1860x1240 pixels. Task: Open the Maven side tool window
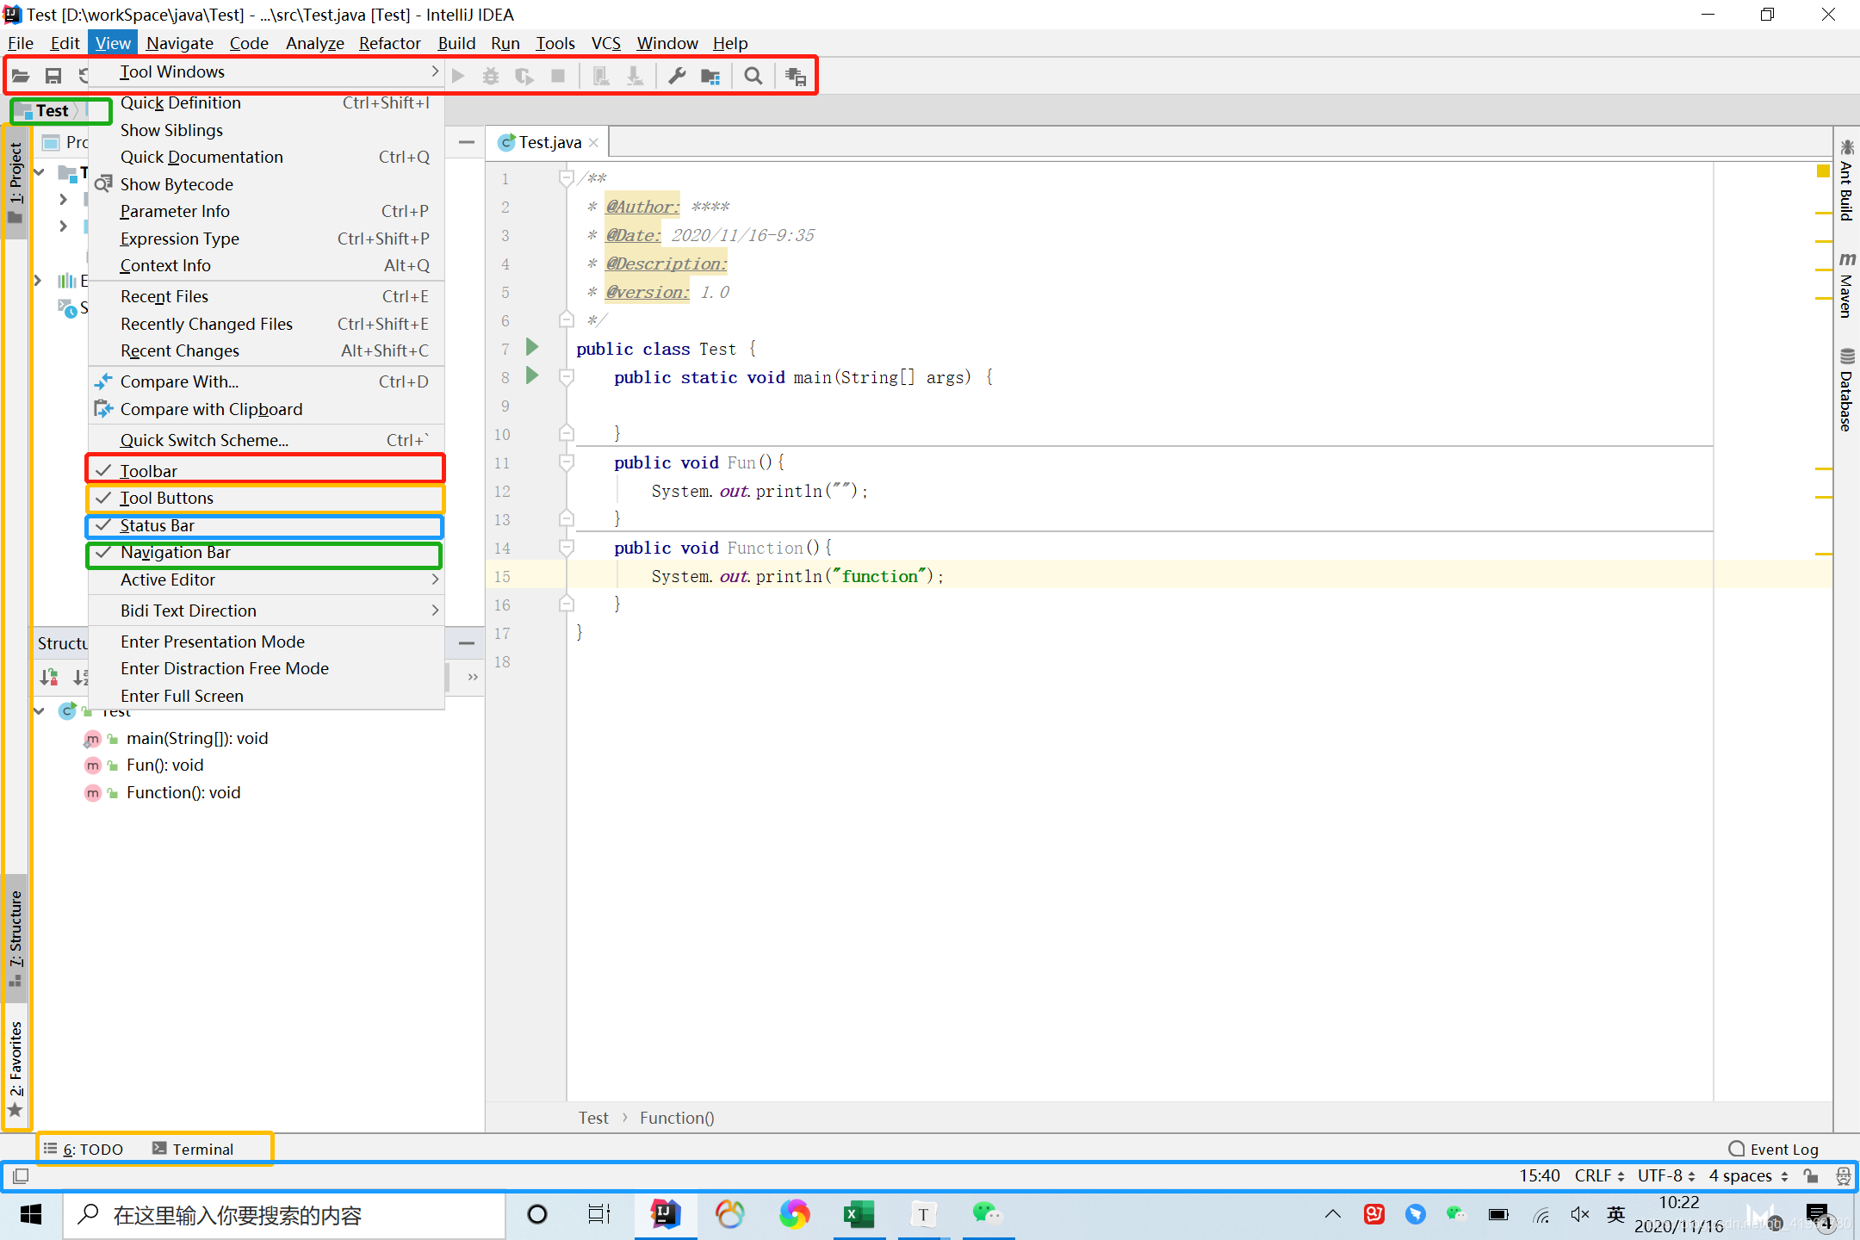point(1846,286)
